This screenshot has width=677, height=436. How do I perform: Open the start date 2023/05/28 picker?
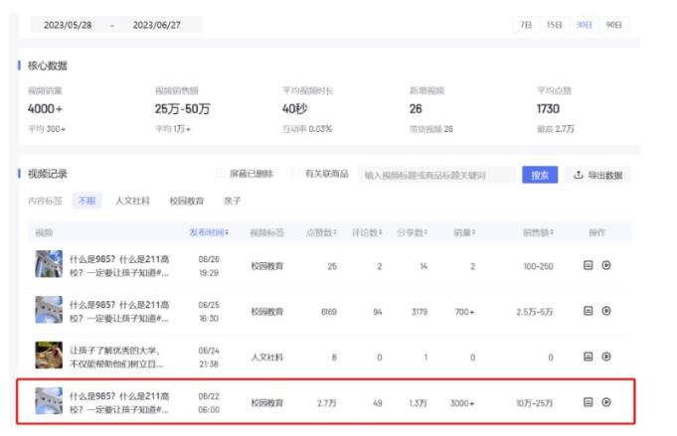[x=65, y=25]
